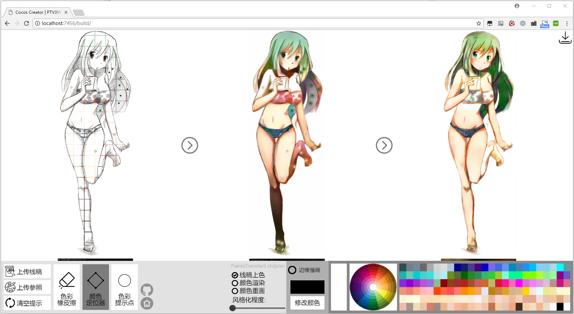Open a new browser tab

79,13
